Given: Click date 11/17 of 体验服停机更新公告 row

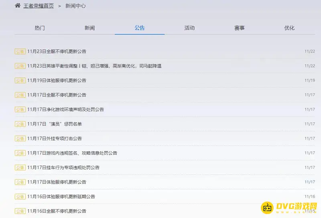Looking at the screenshot, I should (x=310, y=182).
